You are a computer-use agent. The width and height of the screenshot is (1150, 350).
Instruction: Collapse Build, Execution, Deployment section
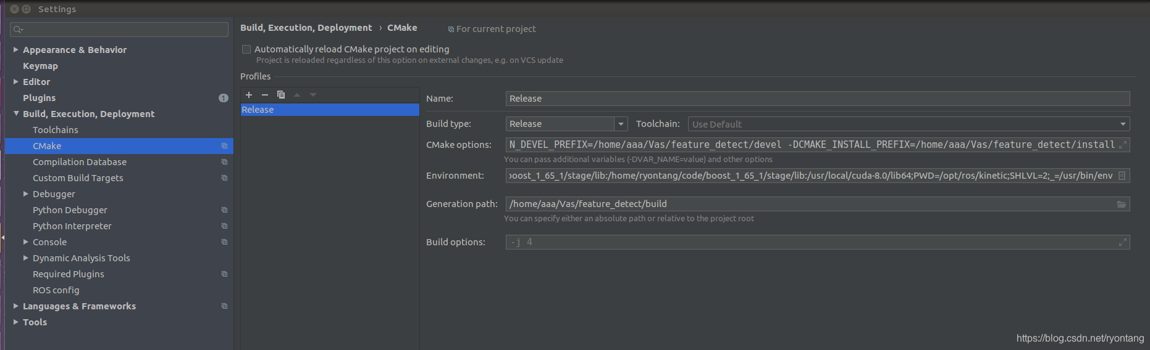coord(16,113)
